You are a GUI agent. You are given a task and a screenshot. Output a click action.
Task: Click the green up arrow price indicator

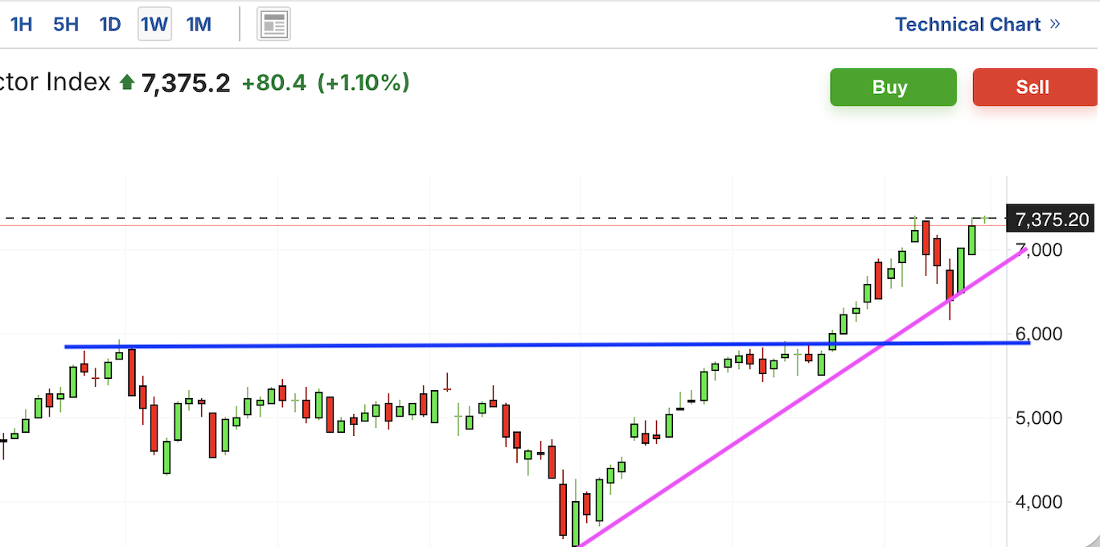coord(126,82)
